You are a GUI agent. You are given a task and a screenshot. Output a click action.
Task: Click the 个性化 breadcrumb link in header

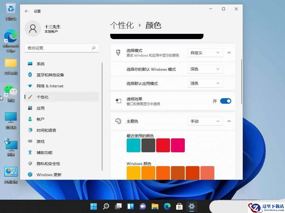pyautogui.click(x=122, y=25)
